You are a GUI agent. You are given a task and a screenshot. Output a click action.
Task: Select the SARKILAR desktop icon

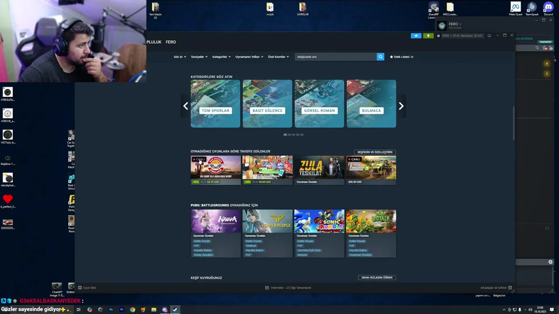(303, 9)
